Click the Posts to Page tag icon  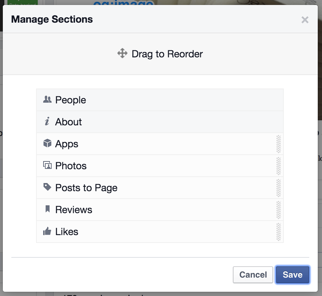47,188
